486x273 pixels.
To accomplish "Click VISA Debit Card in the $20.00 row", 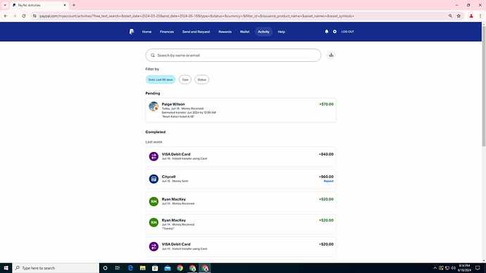I will [176, 244].
